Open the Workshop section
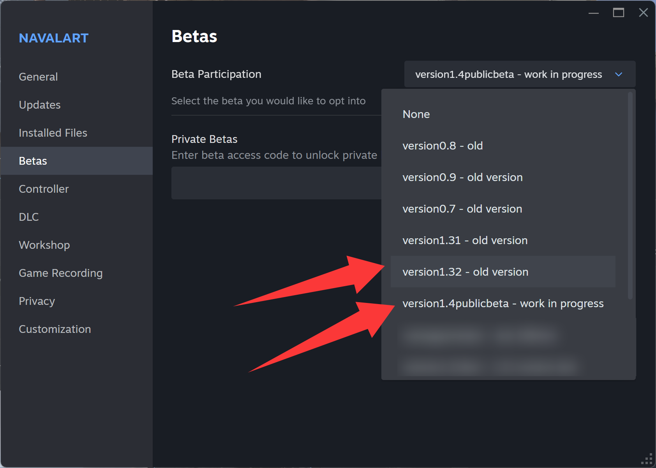 [44, 245]
